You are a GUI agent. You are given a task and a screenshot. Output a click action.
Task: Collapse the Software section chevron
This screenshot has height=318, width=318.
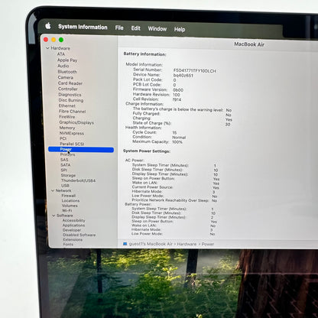pos(54,216)
